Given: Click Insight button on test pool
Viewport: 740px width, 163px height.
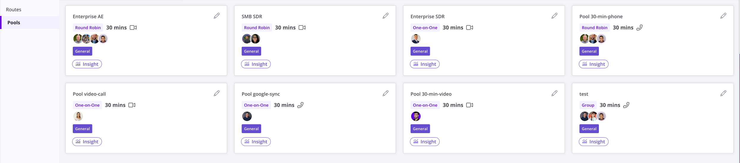Looking at the screenshot, I should tap(594, 142).
